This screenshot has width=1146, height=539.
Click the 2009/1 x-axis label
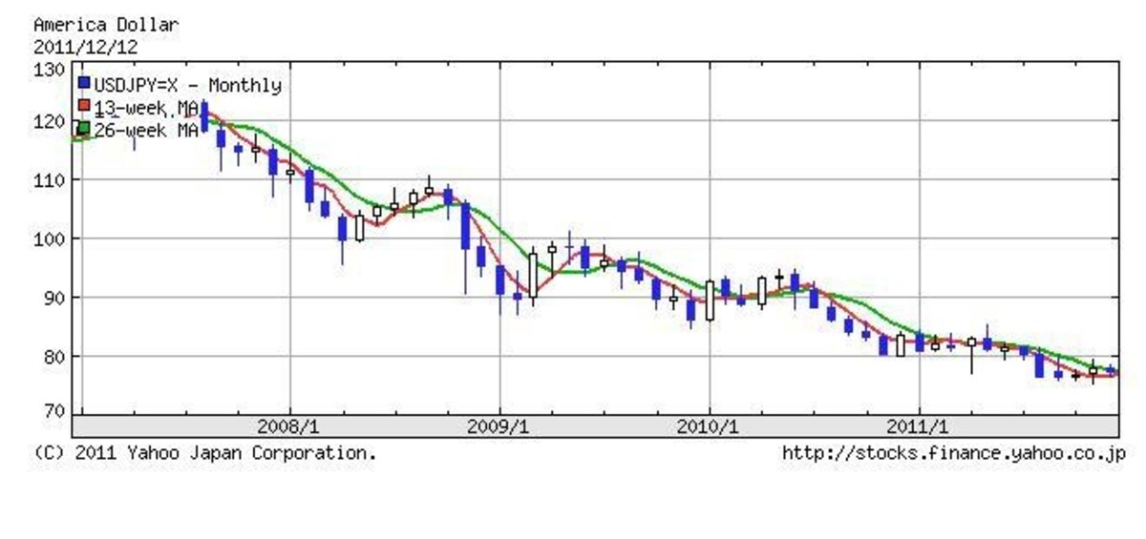499,426
